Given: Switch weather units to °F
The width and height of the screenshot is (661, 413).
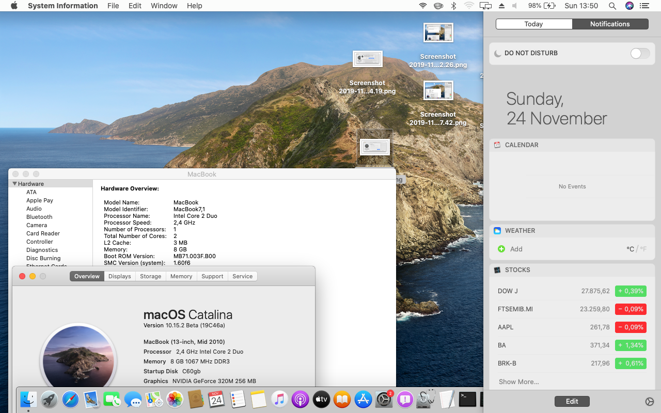Looking at the screenshot, I should (x=643, y=249).
